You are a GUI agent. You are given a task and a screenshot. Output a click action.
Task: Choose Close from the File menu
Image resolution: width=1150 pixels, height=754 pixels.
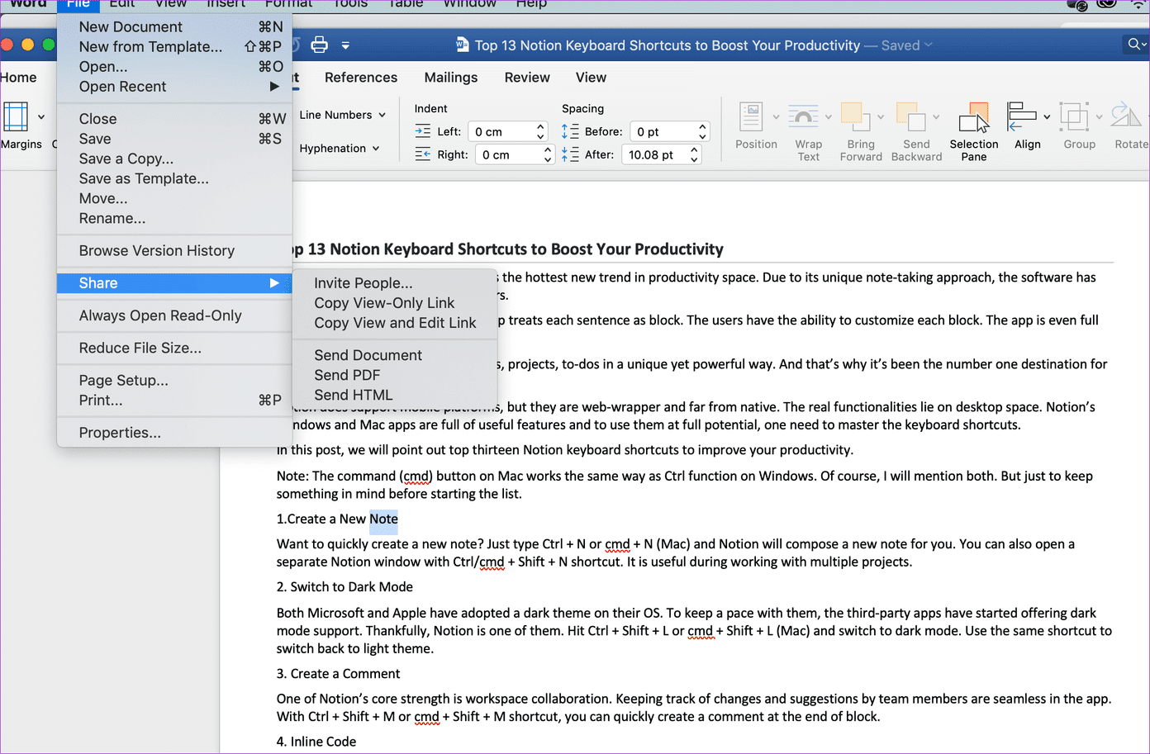174,119
